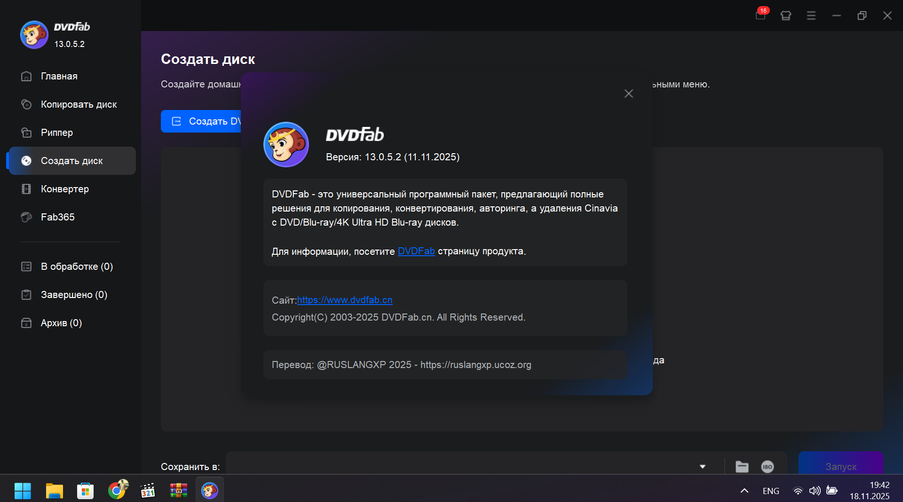Switch the ENG input language
This screenshot has width=903, height=502.
coord(771,491)
